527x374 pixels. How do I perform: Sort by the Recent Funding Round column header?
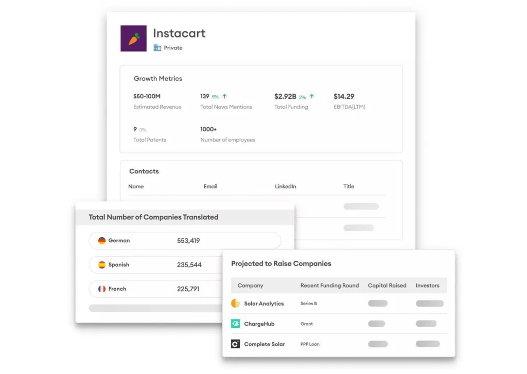(x=329, y=285)
